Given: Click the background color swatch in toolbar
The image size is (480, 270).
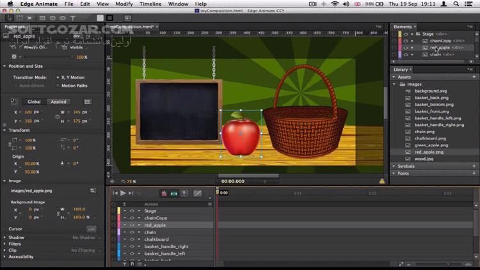Looking at the screenshot, I should pyautogui.click(x=99, y=18).
